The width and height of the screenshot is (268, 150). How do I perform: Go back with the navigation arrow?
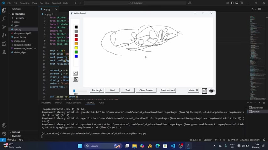click(x=76, y=3)
